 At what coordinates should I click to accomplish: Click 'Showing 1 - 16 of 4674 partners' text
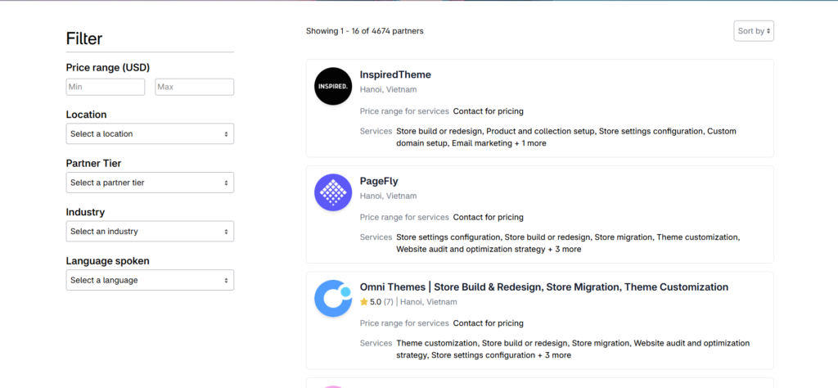364,31
